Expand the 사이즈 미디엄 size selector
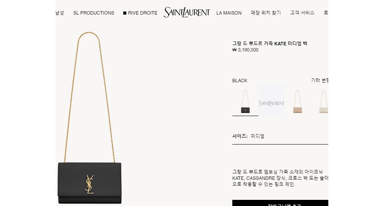 pos(280,136)
